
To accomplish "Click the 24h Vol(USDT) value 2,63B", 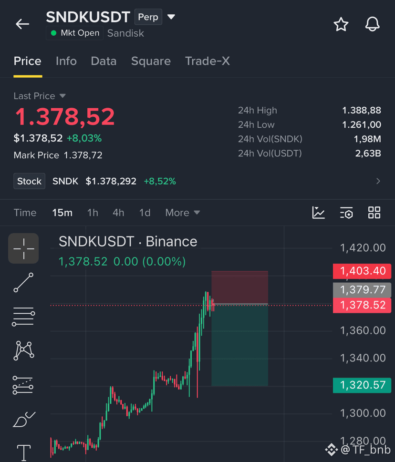I will pos(368,153).
